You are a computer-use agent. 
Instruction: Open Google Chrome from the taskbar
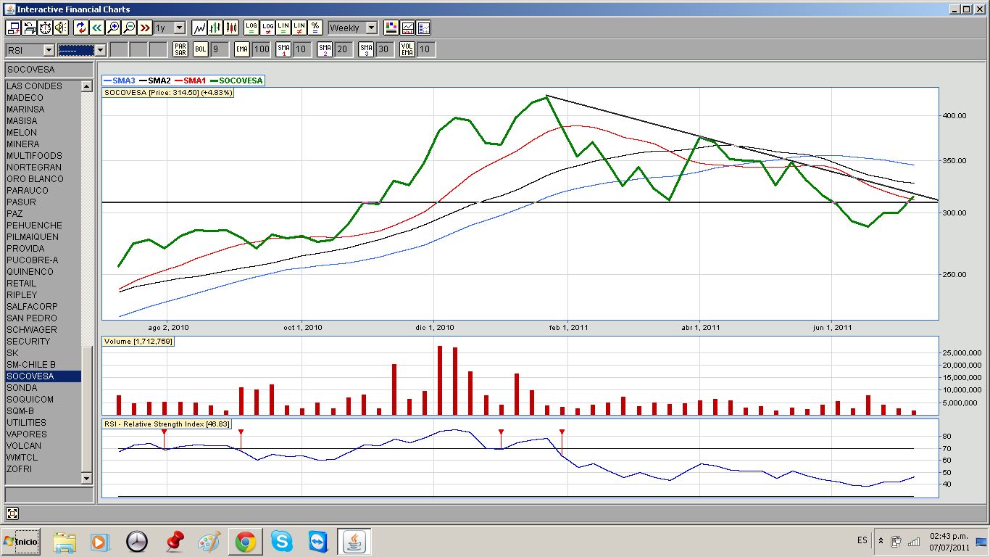pos(245,542)
